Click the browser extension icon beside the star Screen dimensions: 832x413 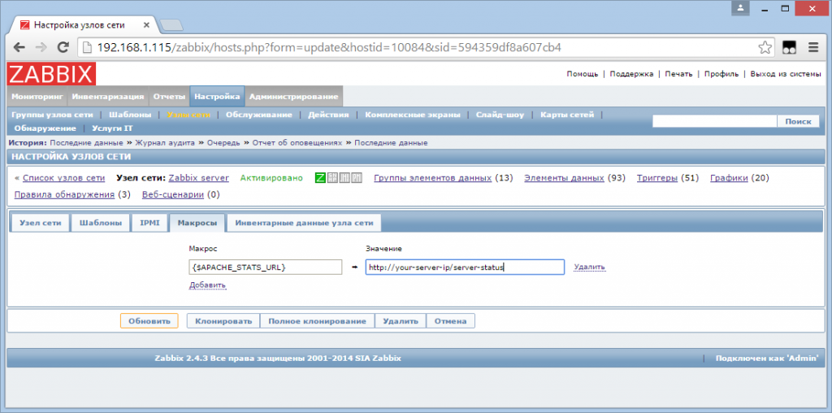pos(789,47)
